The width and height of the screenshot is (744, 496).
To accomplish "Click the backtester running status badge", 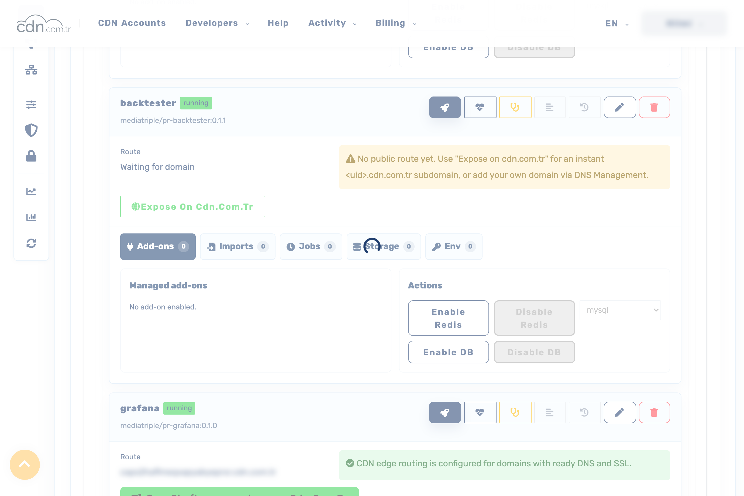I will [x=196, y=103].
